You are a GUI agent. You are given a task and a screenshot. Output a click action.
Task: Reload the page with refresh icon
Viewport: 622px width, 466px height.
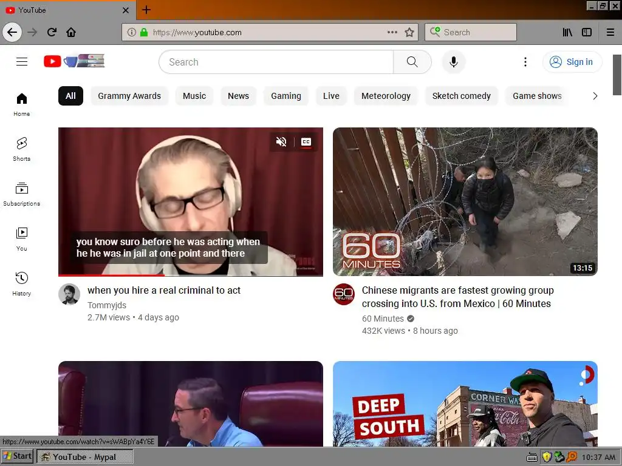coord(52,32)
